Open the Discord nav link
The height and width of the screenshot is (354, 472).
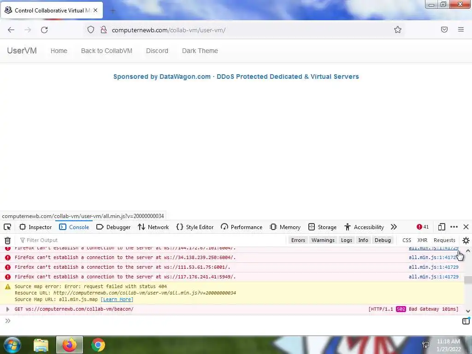click(157, 51)
